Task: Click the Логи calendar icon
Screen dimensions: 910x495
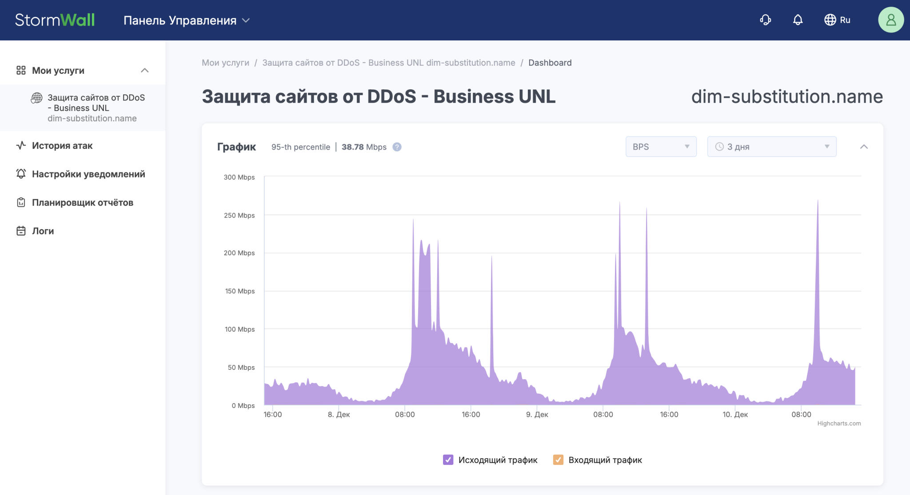Action: tap(21, 231)
